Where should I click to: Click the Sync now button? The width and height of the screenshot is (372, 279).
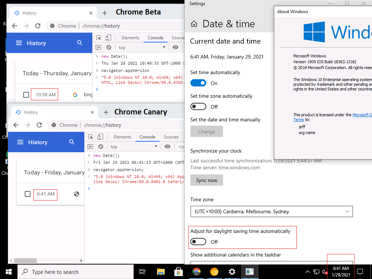[x=206, y=180]
